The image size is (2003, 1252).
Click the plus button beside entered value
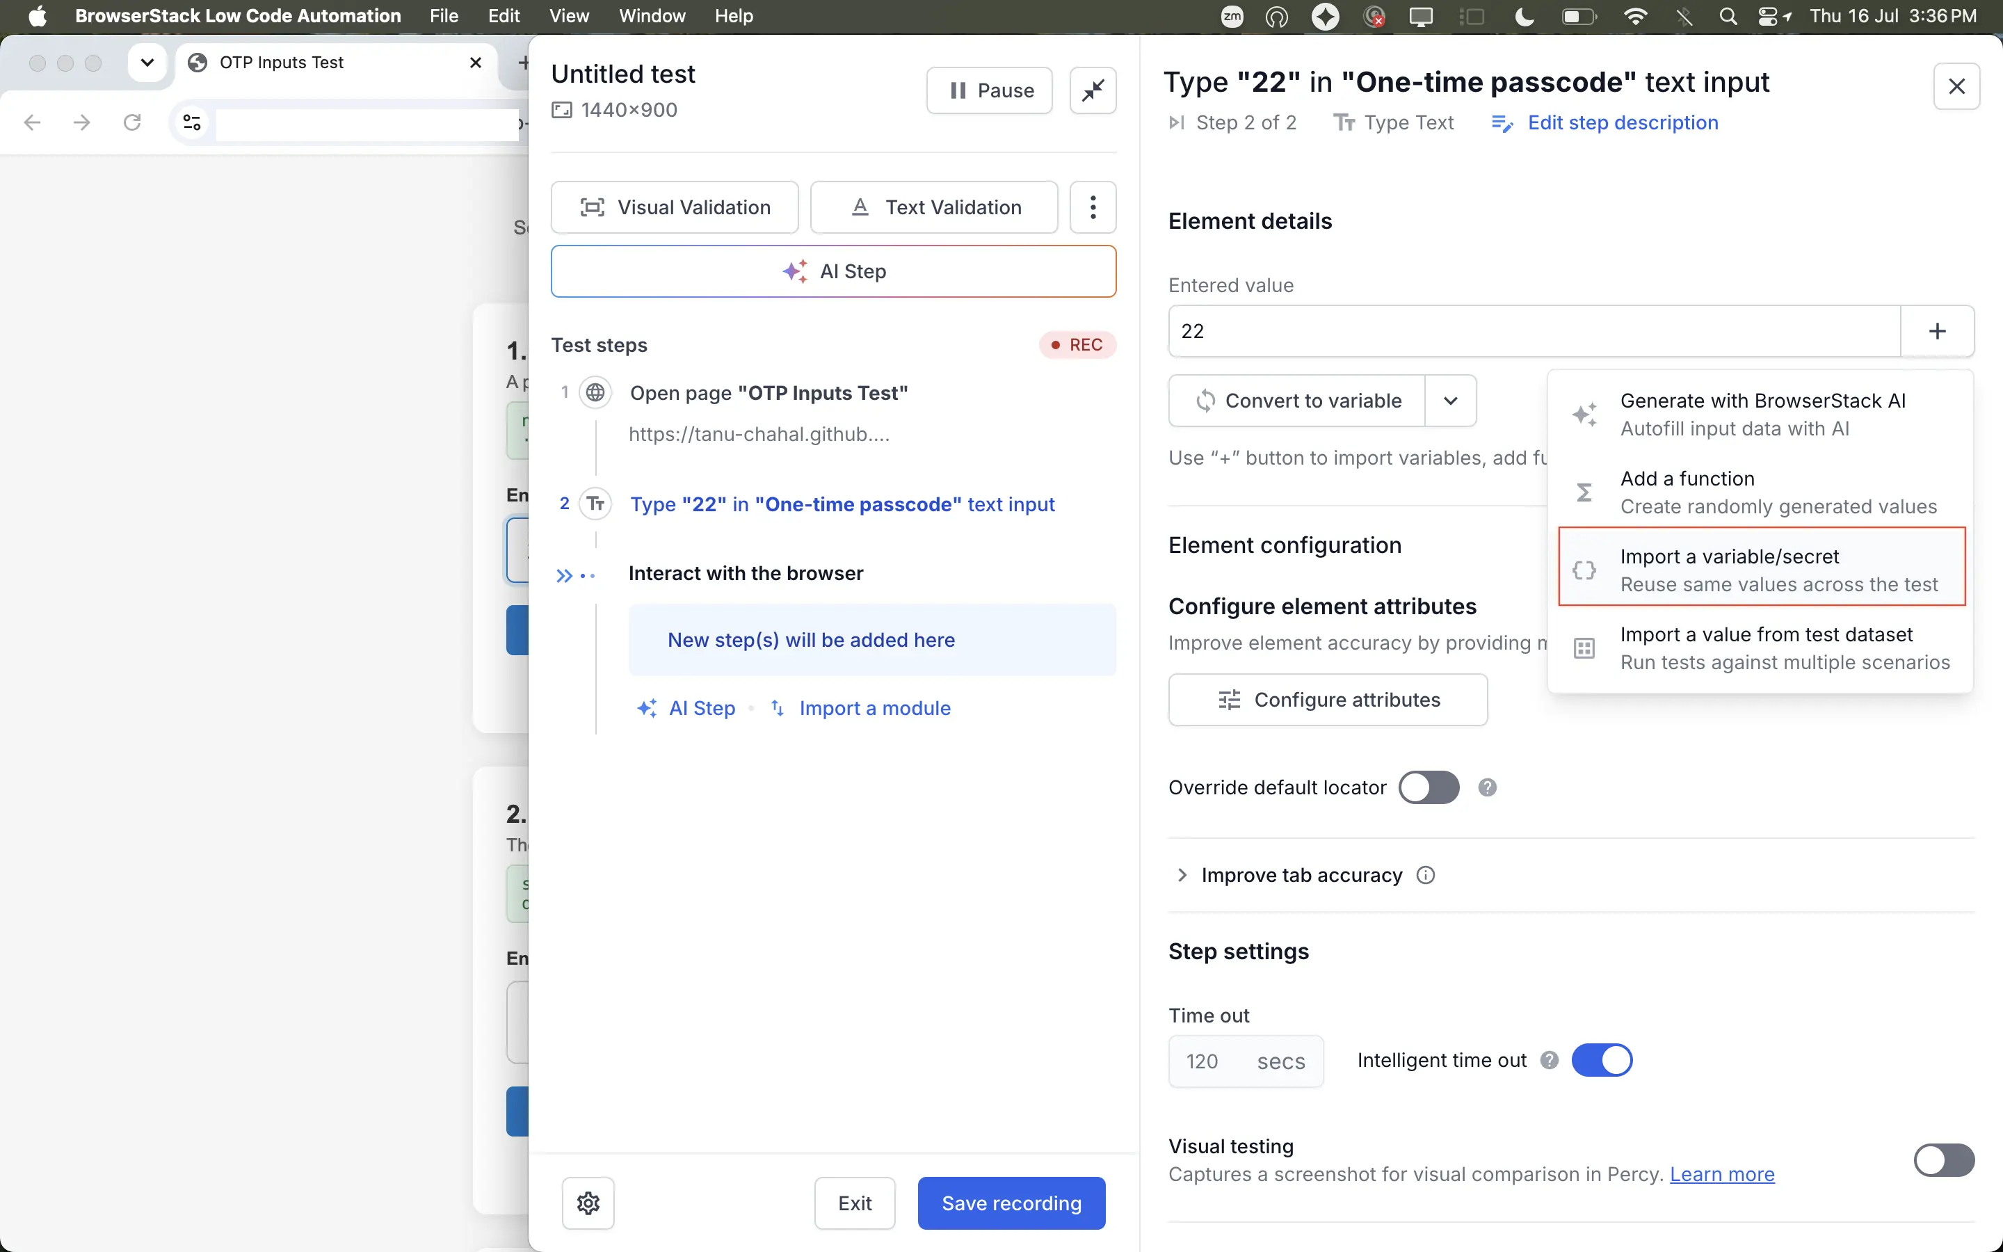point(1937,331)
